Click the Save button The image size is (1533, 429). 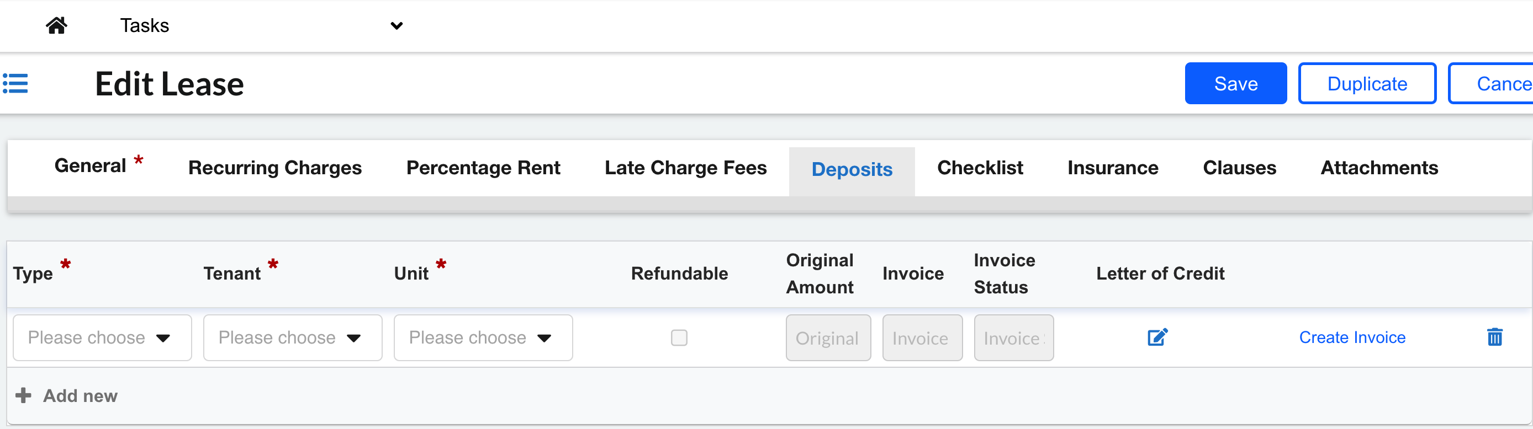coord(1235,84)
